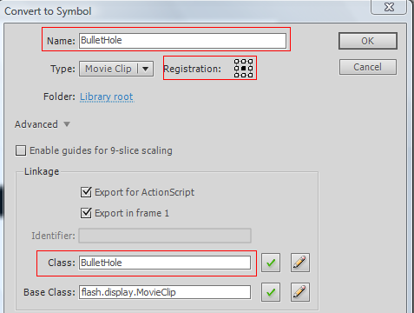The height and width of the screenshot is (313, 414).
Task: Confirm the dialog with OK button
Action: pos(368,41)
